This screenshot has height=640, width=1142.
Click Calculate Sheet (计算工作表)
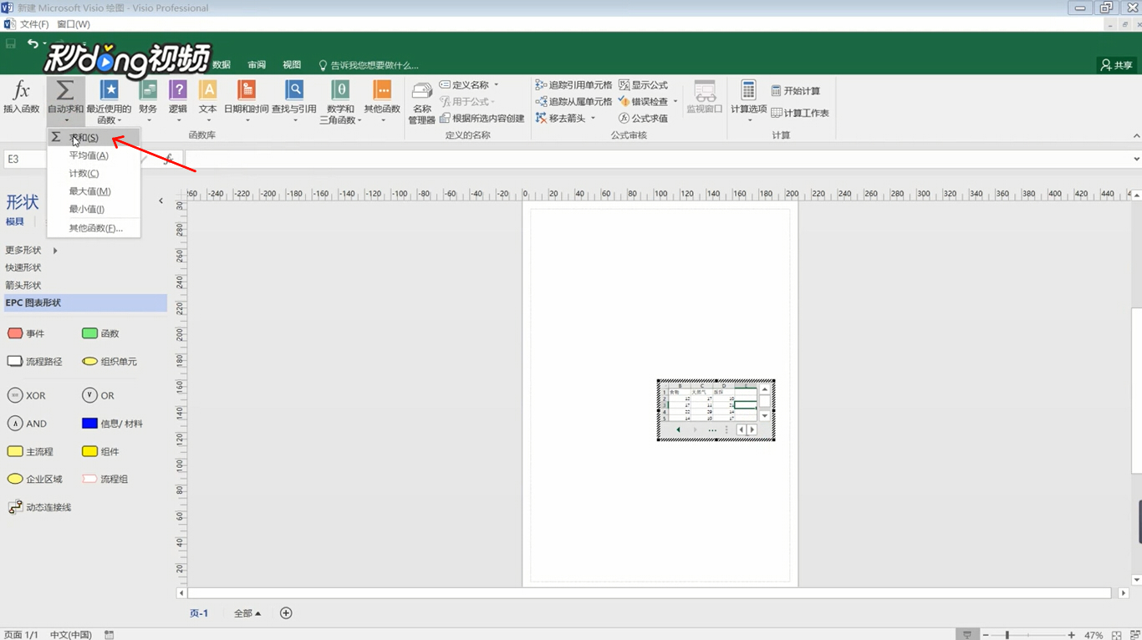click(x=800, y=113)
